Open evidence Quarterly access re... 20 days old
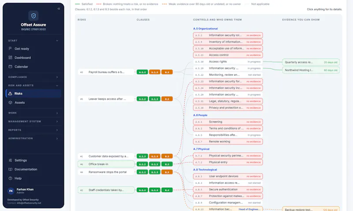This screenshot has height=211, width=353. 311,62
